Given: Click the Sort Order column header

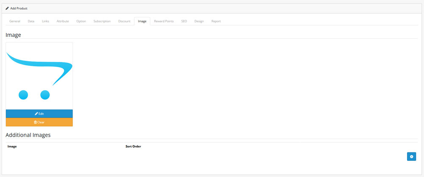Looking at the screenshot, I should click(133, 146).
